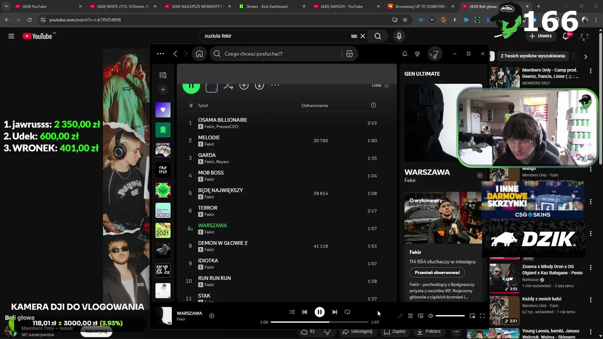Mute Spotify with the speaker icon

(431, 316)
